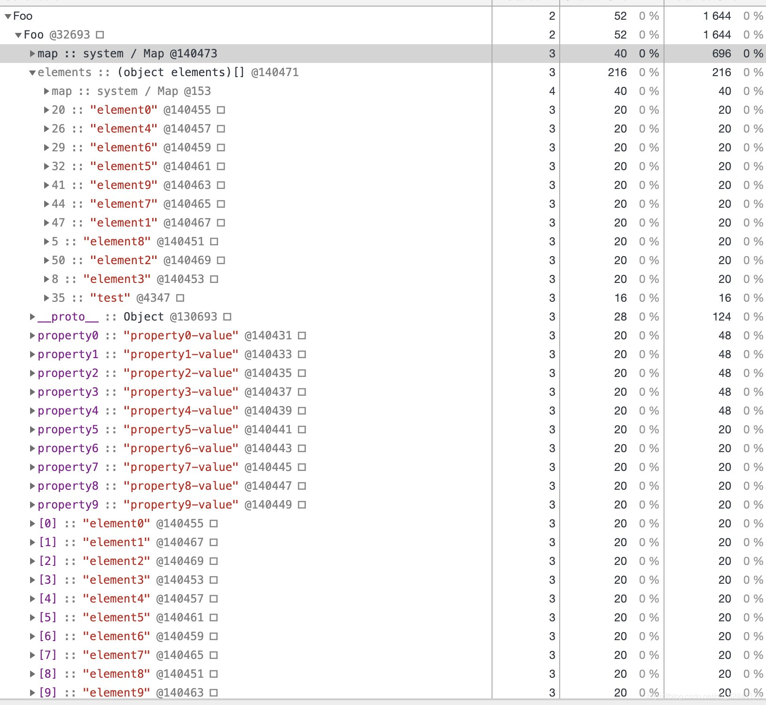
Task: Click the square icon after [1] :: "element1"
Action: [214, 542]
